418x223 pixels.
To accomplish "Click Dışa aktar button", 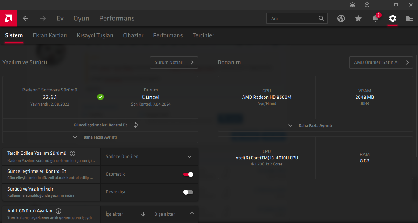I will coord(174,214).
